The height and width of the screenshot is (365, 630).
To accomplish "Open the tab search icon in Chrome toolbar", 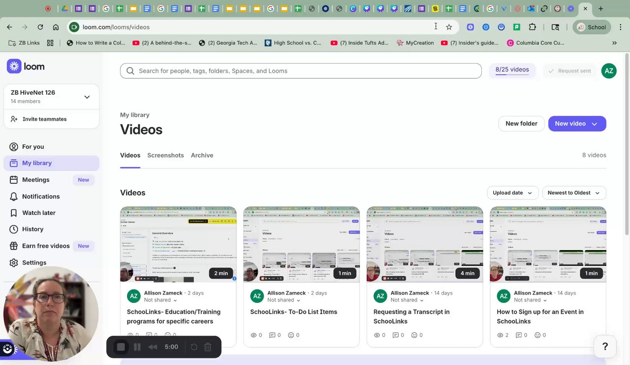I will (x=555, y=27).
